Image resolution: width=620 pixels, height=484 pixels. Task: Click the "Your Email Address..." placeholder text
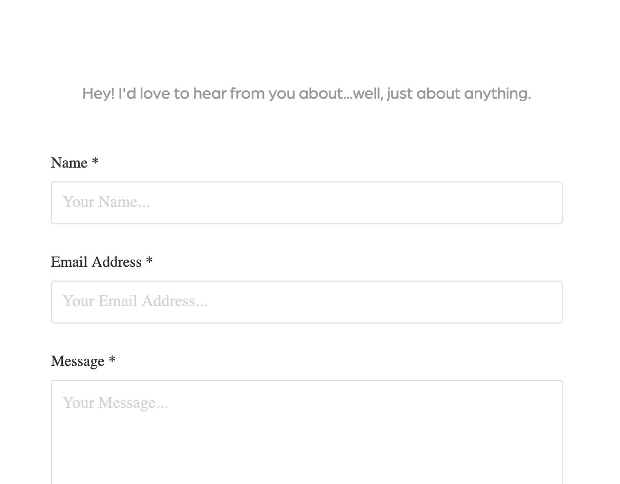(135, 301)
